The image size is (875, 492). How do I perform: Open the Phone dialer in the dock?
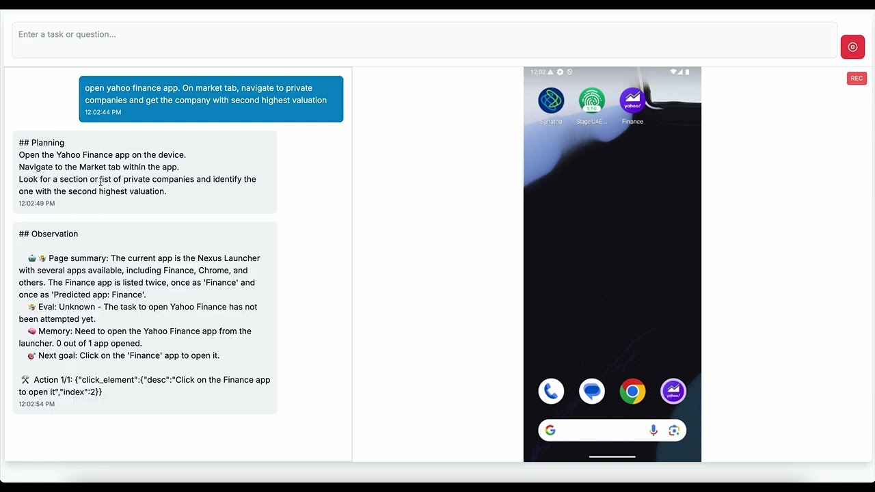(x=551, y=392)
